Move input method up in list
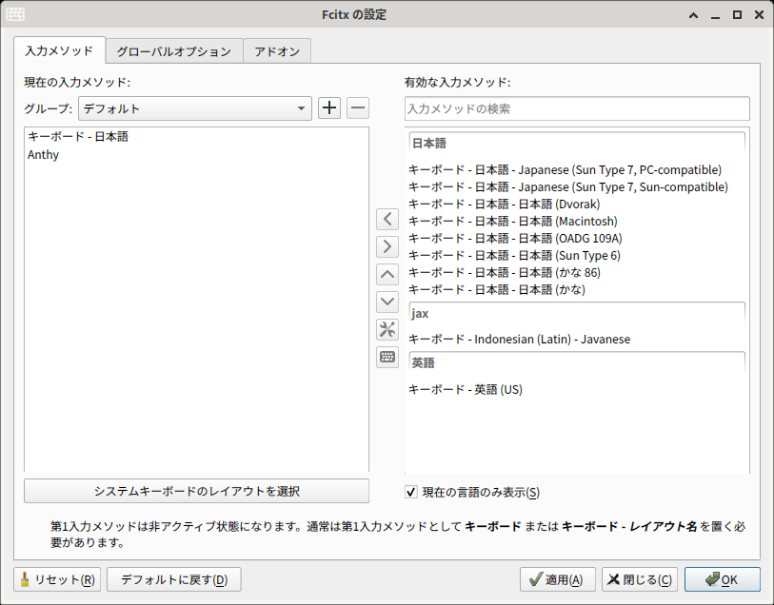Image resolution: width=774 pixels, height=605 pixels. click(387, 274)
